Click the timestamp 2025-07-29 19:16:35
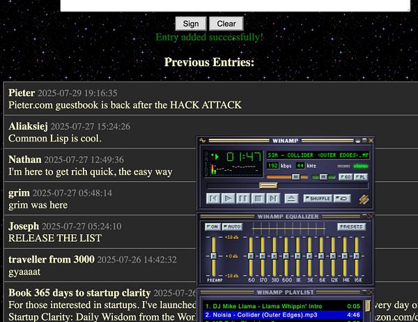This screenshot has height=322, width=418. (77, 93)
